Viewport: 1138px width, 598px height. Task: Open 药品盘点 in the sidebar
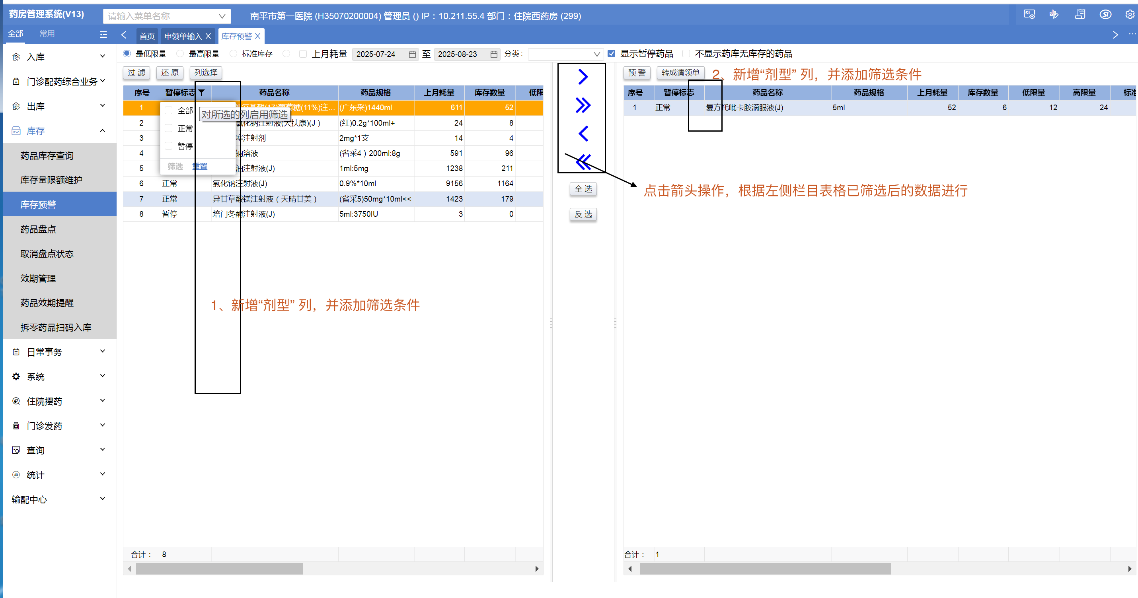click(x=38, y=229)
